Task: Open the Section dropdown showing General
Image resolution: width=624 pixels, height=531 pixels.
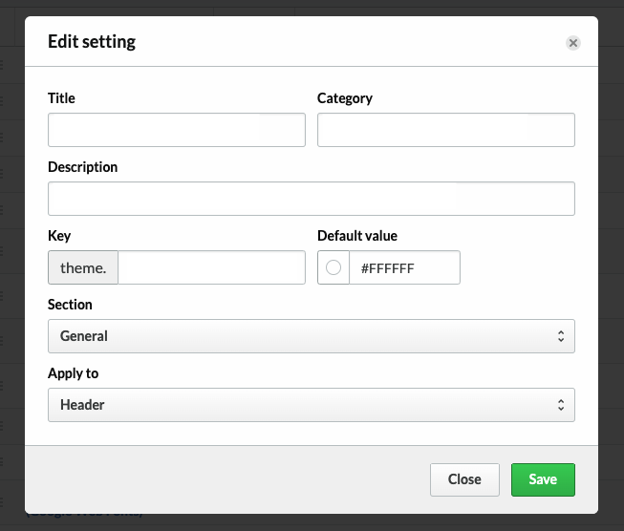Action: (x=312, y=336)
